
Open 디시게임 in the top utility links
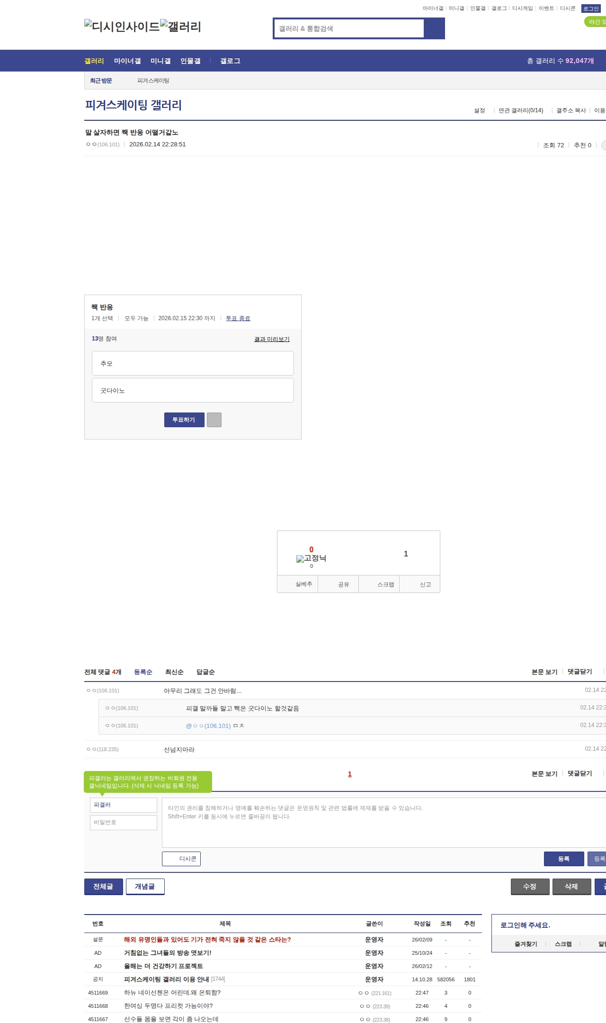(523, 9)
